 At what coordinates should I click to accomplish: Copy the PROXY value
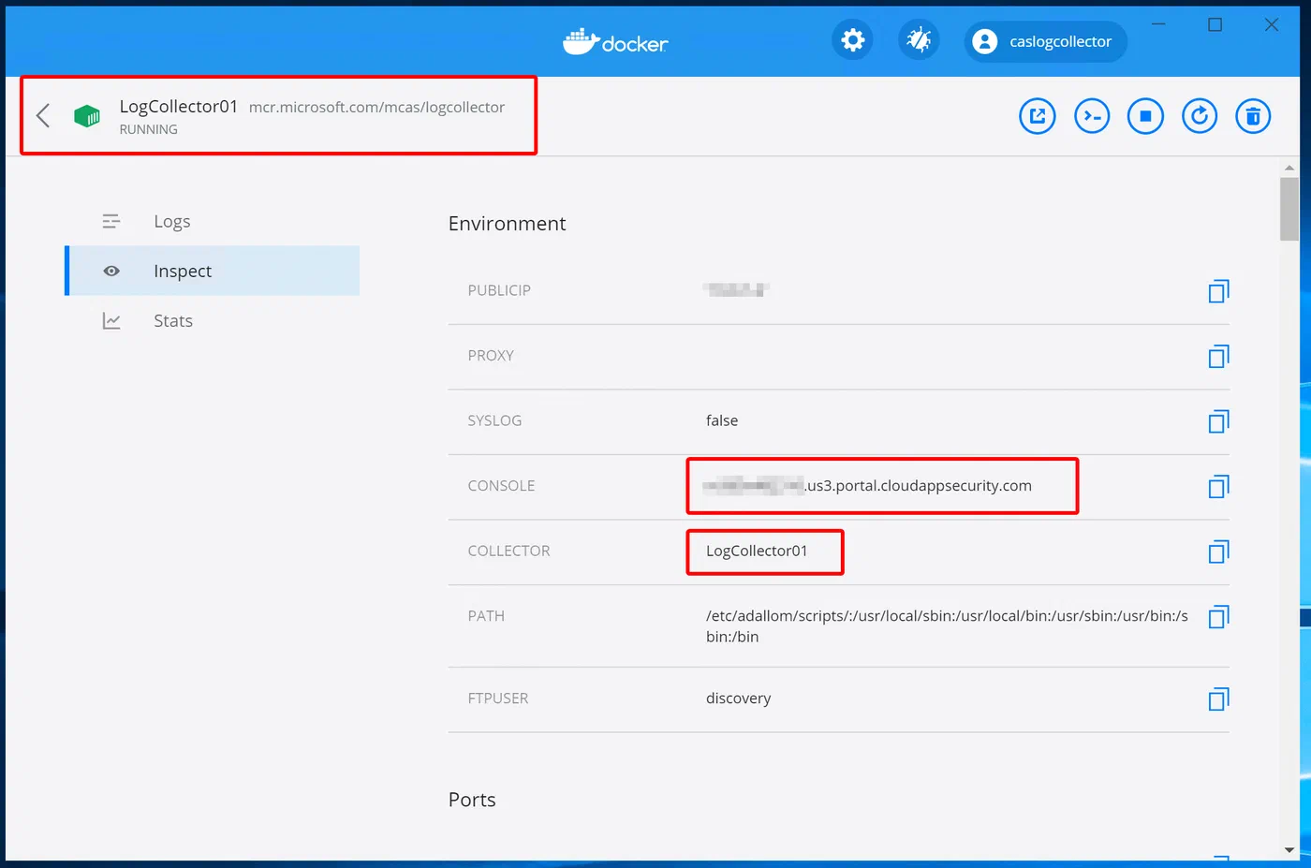1218,356
